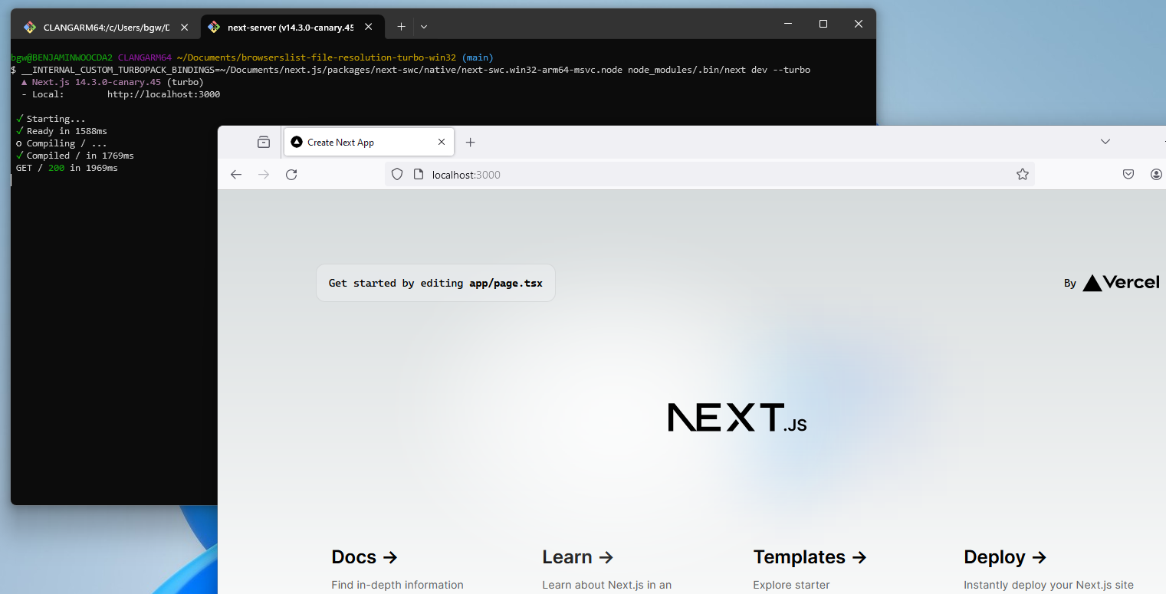Open the Firefox account icon

click(1157, 175)
